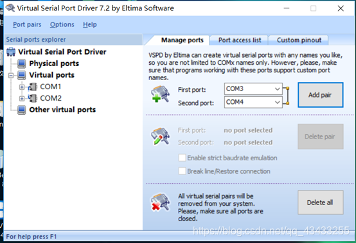Close the Virtual Serial Port Driver window
This screenshot has width=356, height=243.
point(341,8)
